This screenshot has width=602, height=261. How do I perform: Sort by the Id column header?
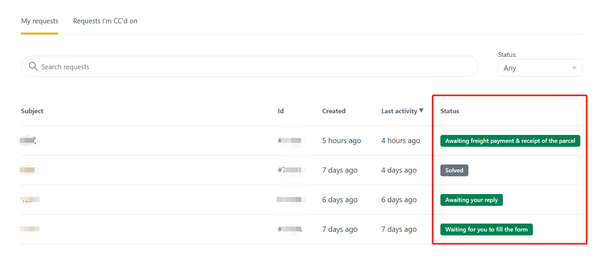pos(280,111)
